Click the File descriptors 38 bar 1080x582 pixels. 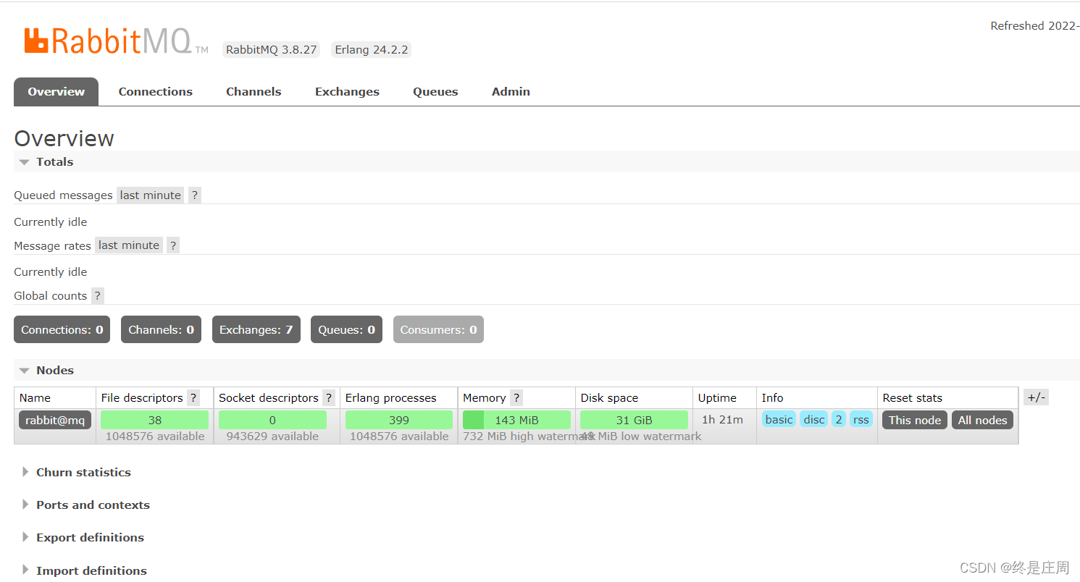154,420
